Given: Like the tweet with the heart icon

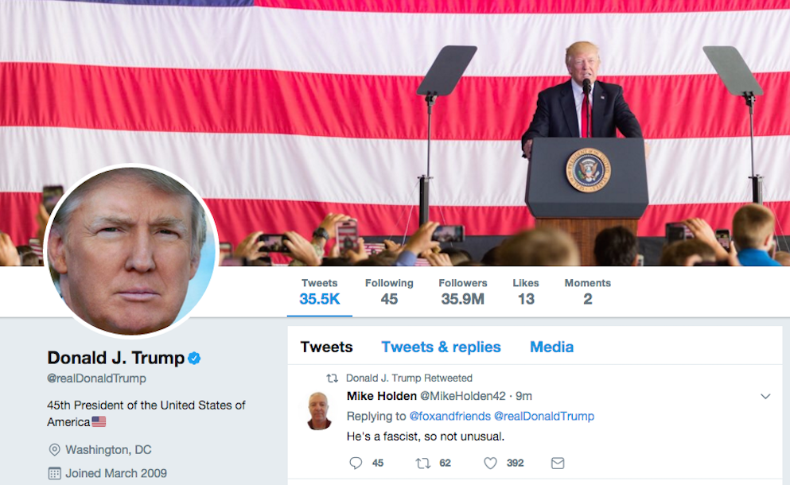Looking at the screenshot, I should [x=490, y=463].
